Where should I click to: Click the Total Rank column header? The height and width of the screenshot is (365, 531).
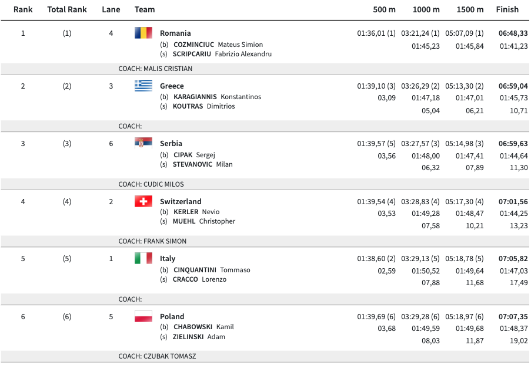67,9
